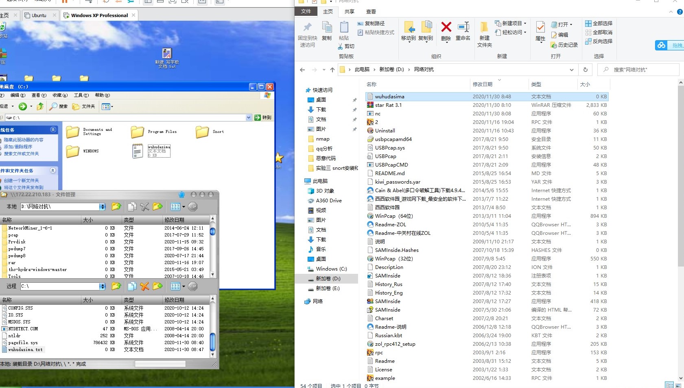Switch to the Share (共享) ribbon tab

[x=349, y=12]
